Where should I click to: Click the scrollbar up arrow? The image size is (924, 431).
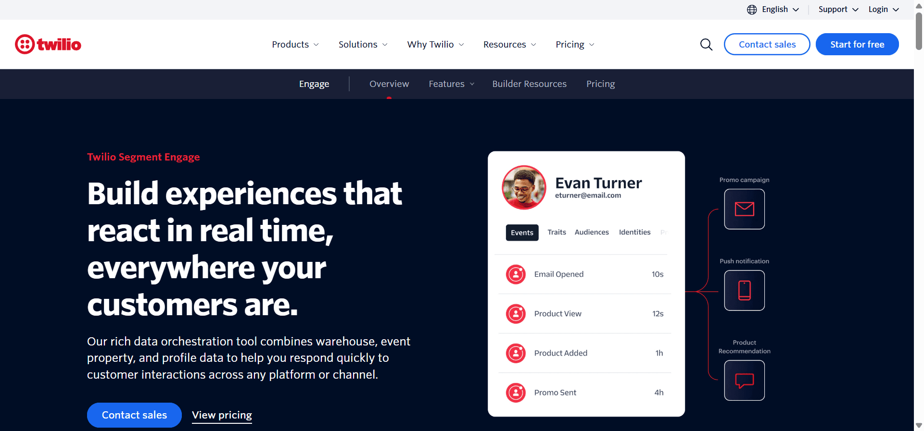coord(919,6)
